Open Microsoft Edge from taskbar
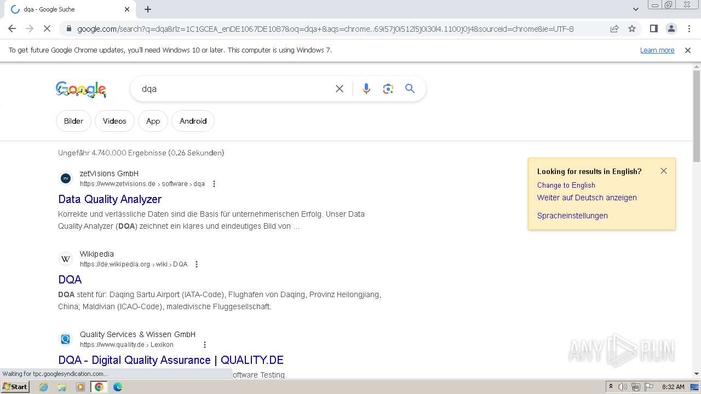Image resolution: width=701 pixels, height=394 pixels. [117, 387]
